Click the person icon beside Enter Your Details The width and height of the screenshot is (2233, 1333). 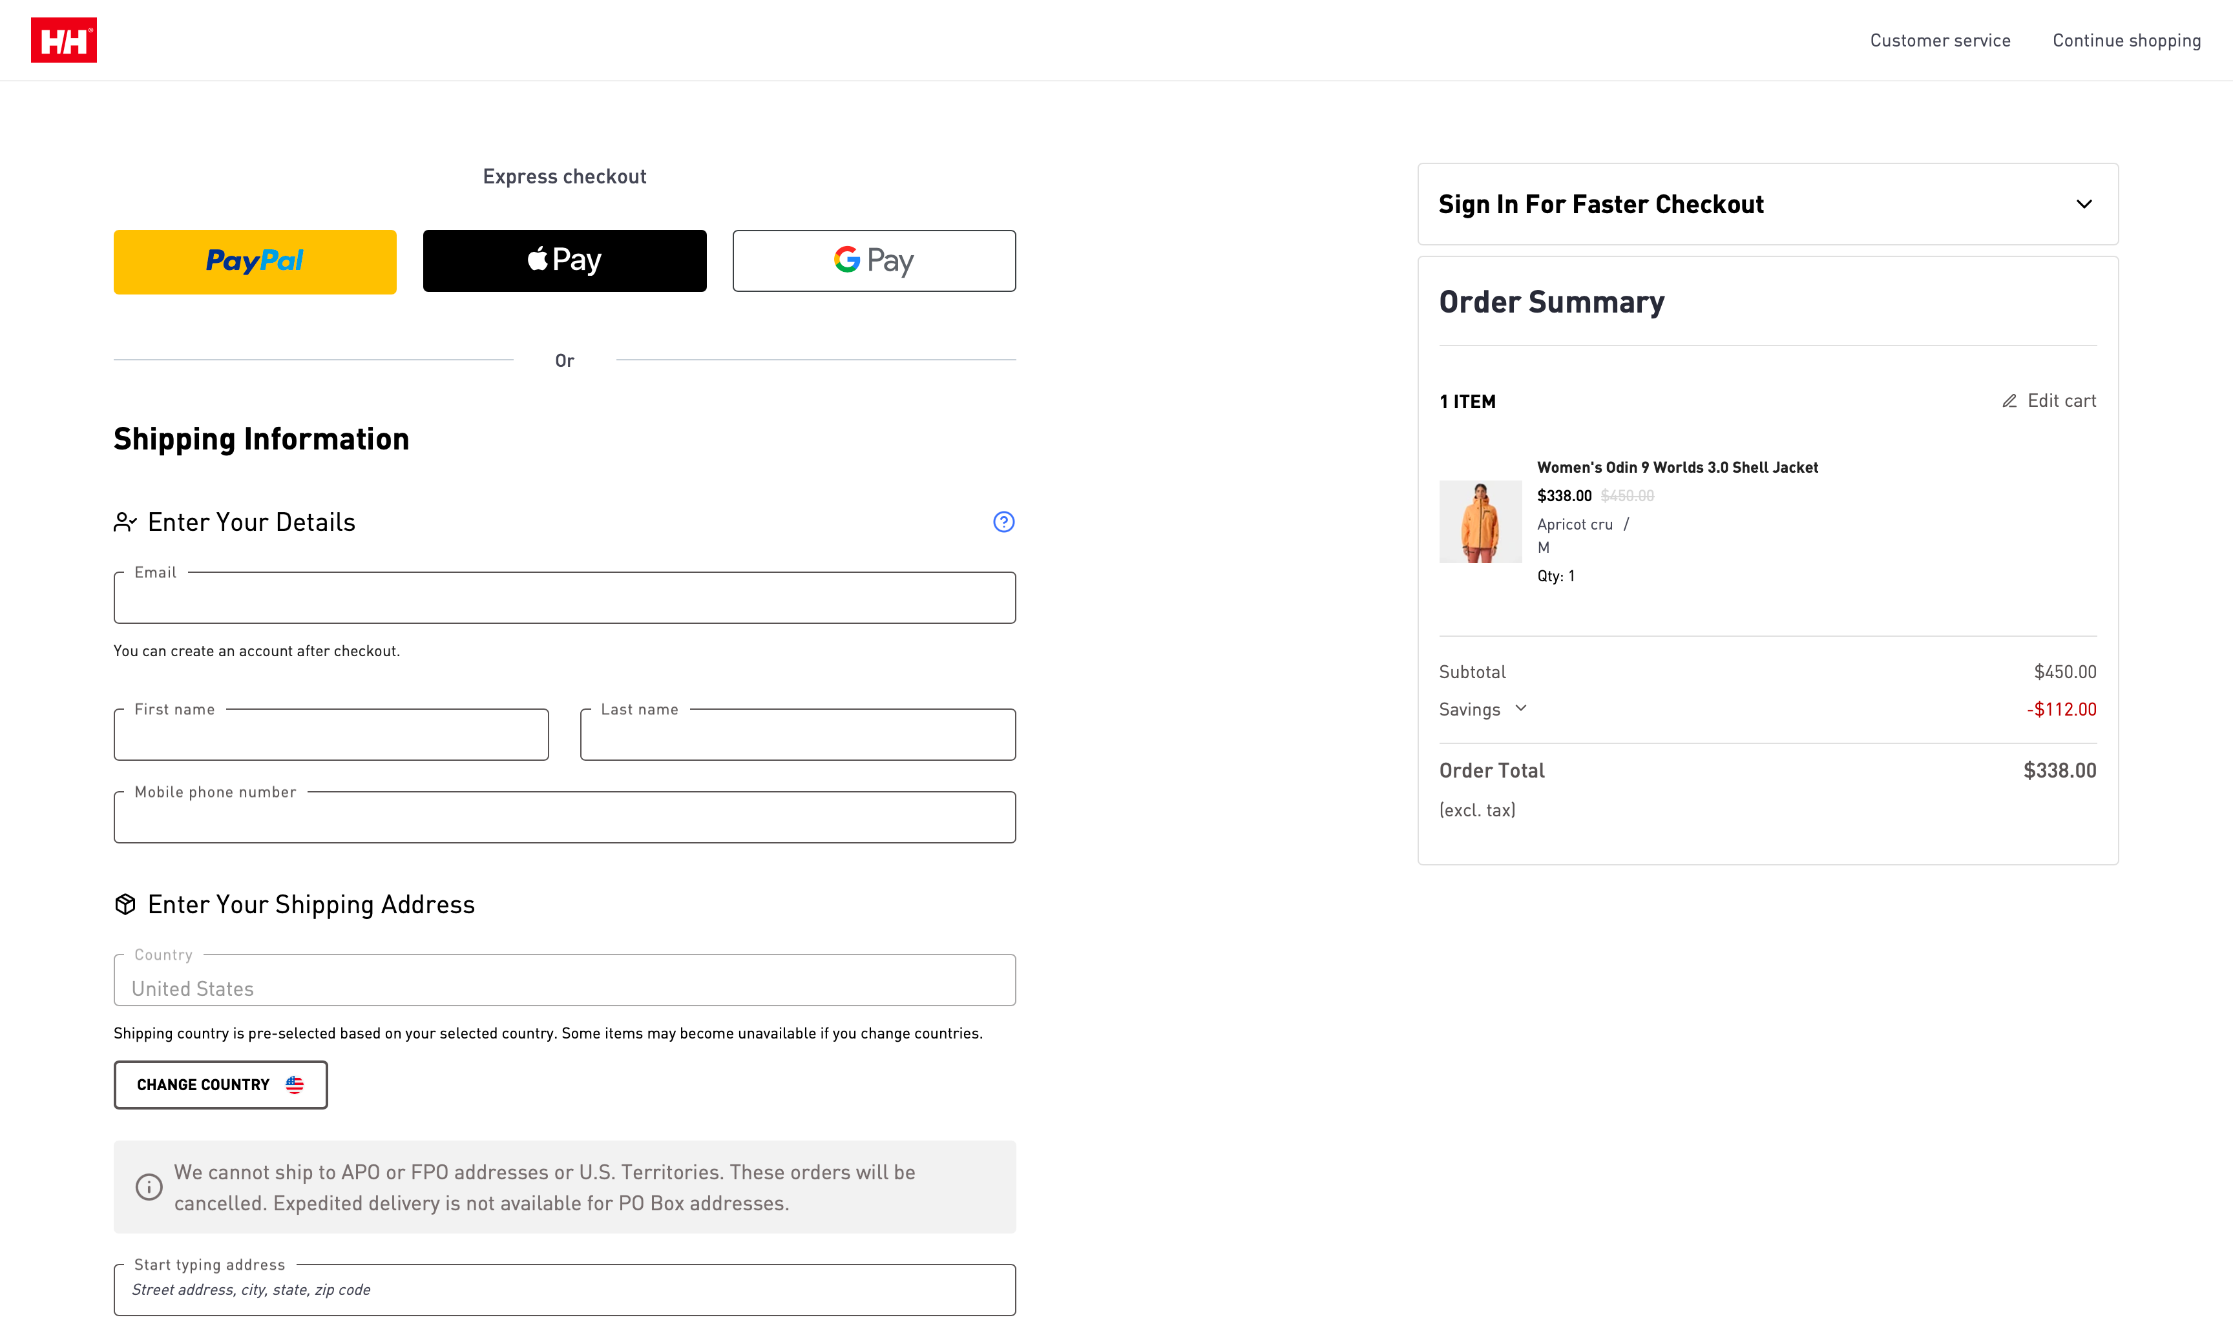125,522
